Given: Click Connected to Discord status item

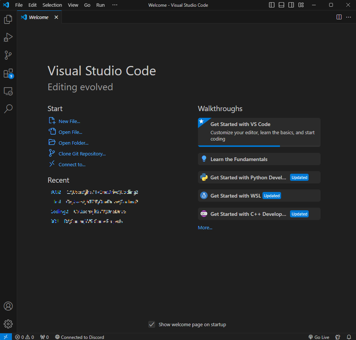Looking at the screenshot, I should point(79,337).
